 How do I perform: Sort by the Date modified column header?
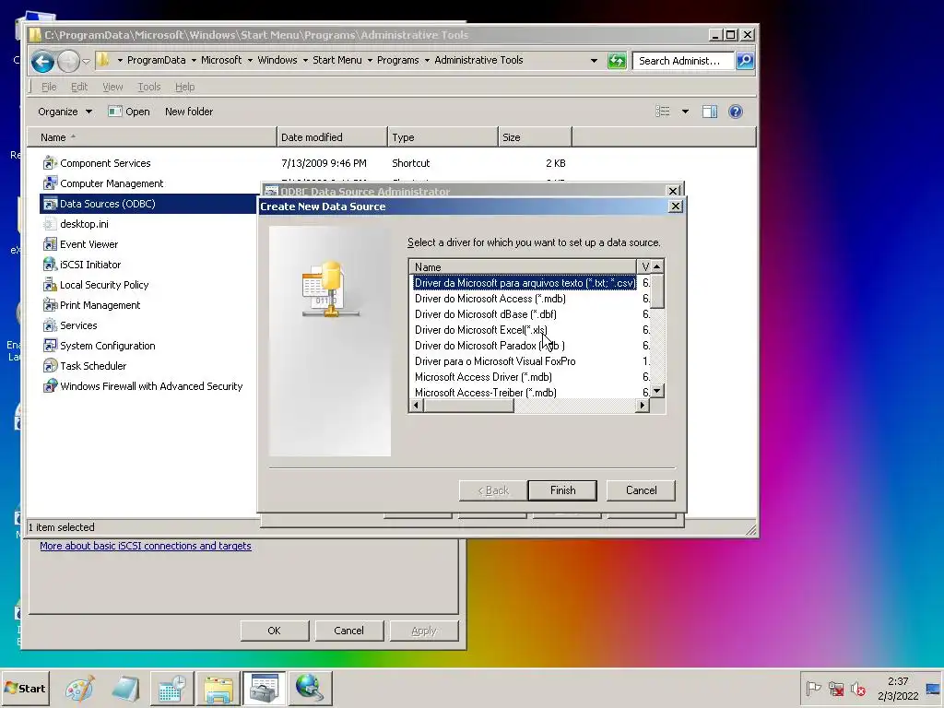332,137
